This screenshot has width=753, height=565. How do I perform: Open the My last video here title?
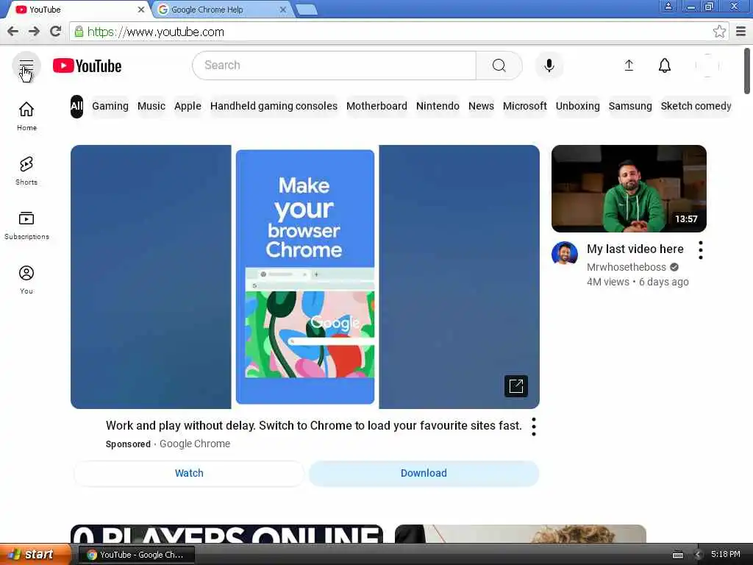(635, 249)
